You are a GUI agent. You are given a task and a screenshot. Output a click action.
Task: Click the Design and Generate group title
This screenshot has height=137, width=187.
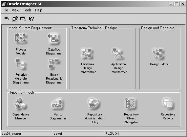158,28
